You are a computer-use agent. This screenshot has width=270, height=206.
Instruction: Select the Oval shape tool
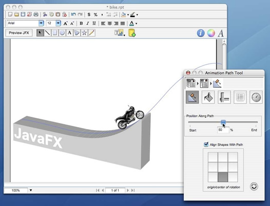[x=62, y=33]
